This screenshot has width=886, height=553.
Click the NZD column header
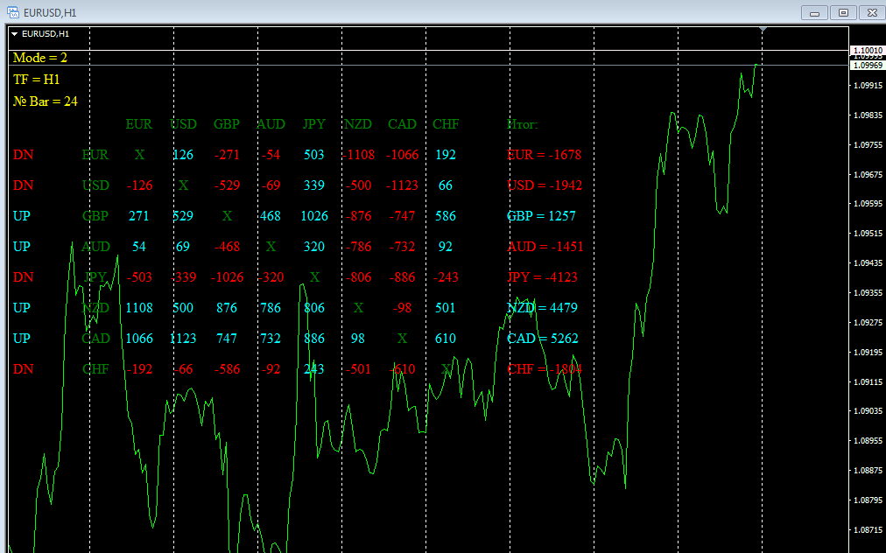pos(358,124)
